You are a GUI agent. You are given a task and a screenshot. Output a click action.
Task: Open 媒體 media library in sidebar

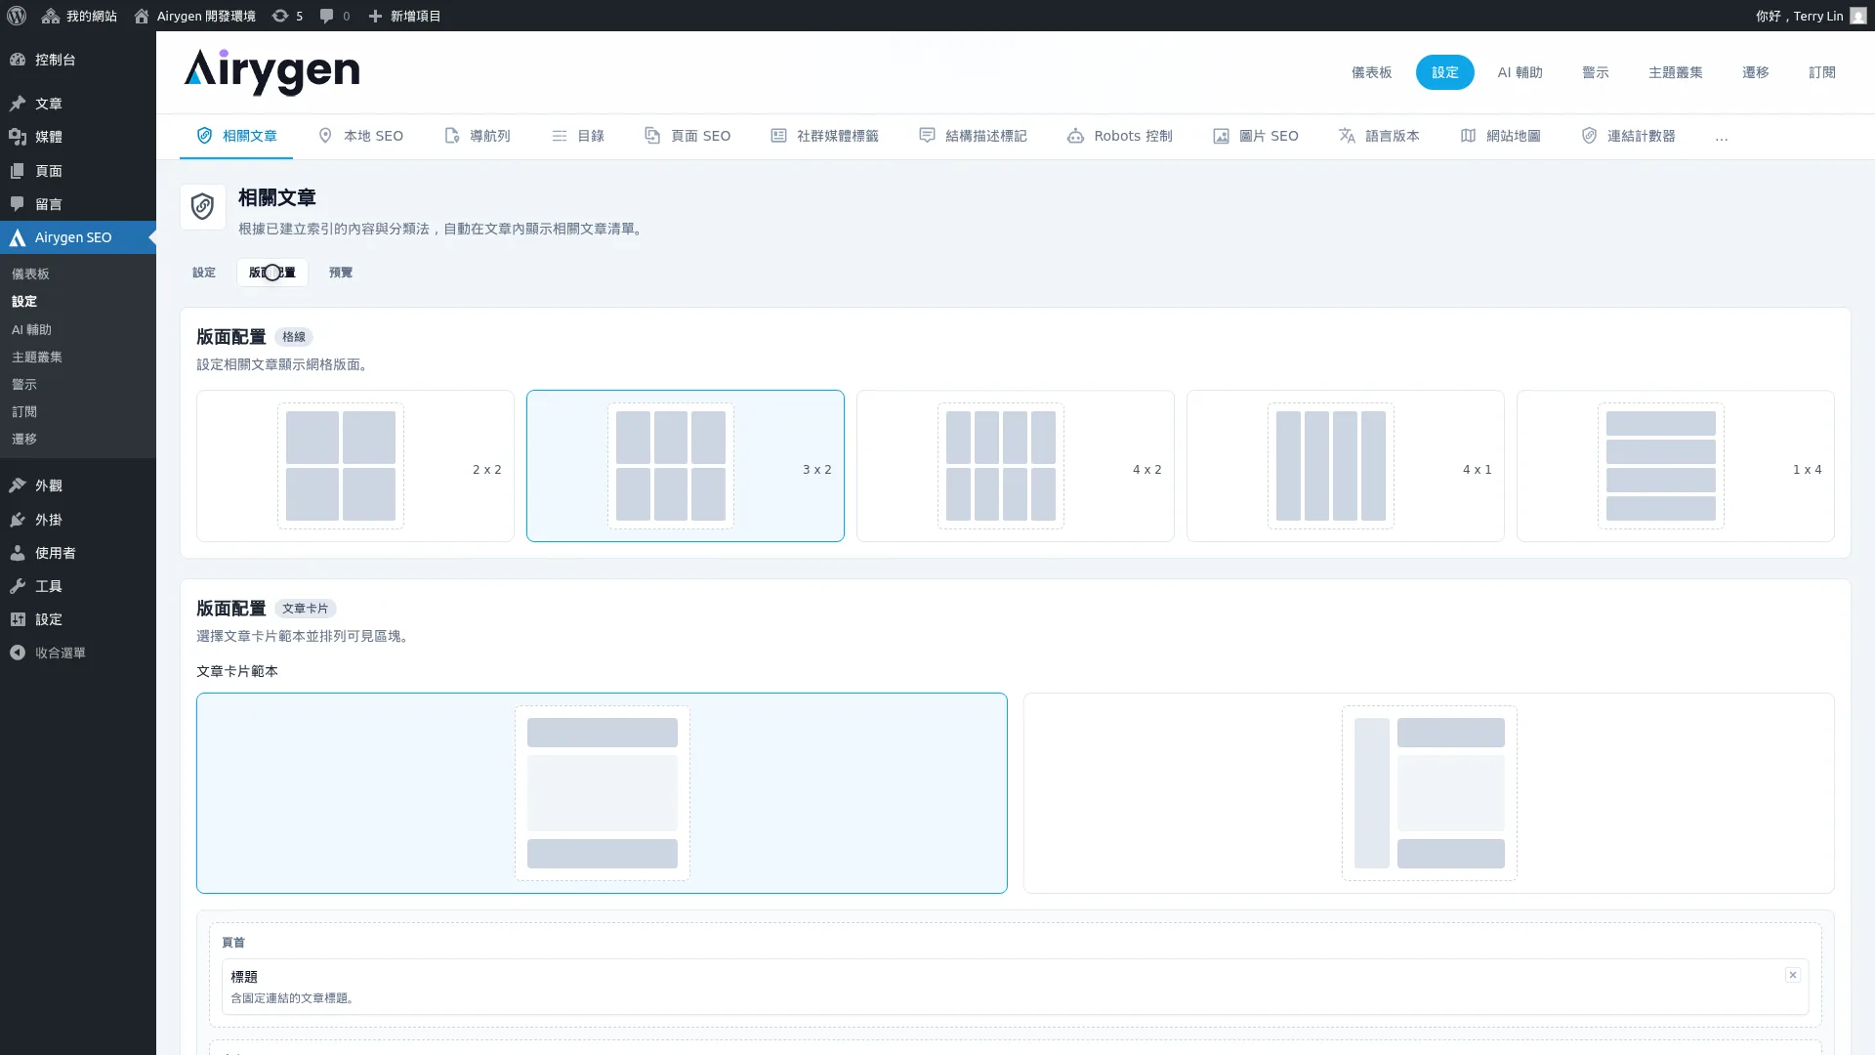point(78,137)
